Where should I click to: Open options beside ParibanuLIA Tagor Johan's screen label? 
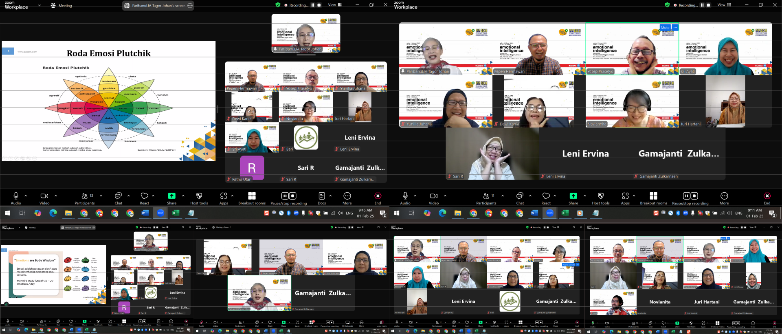[x=190, y=6]
